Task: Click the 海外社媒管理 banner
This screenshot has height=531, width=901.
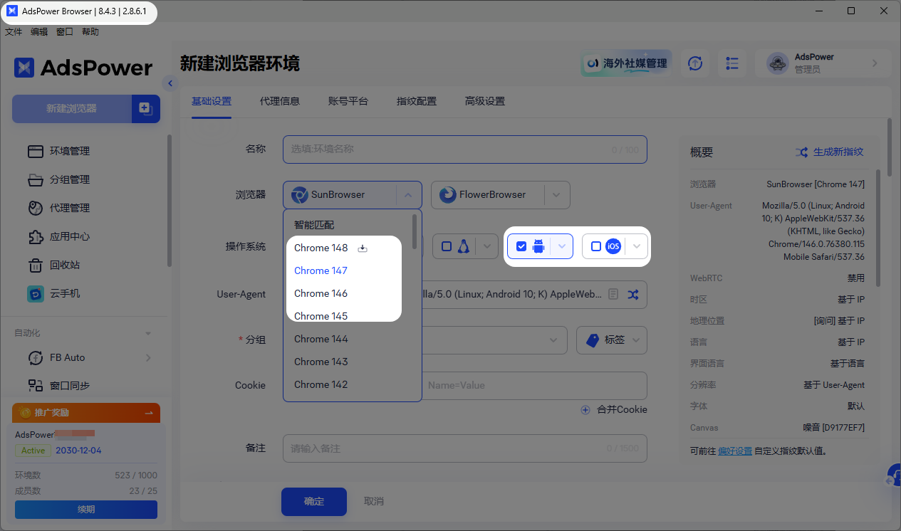Action: coord(627,63)
